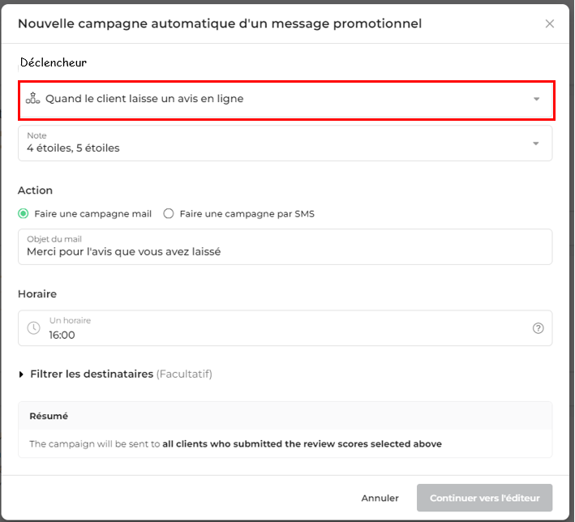Click the review stars icon in trigger field

[32, 98]
